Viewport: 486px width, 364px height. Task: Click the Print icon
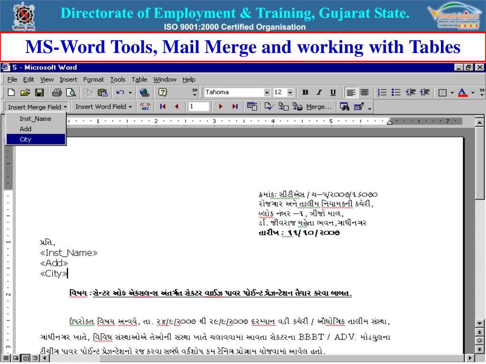tap(57, 92)
